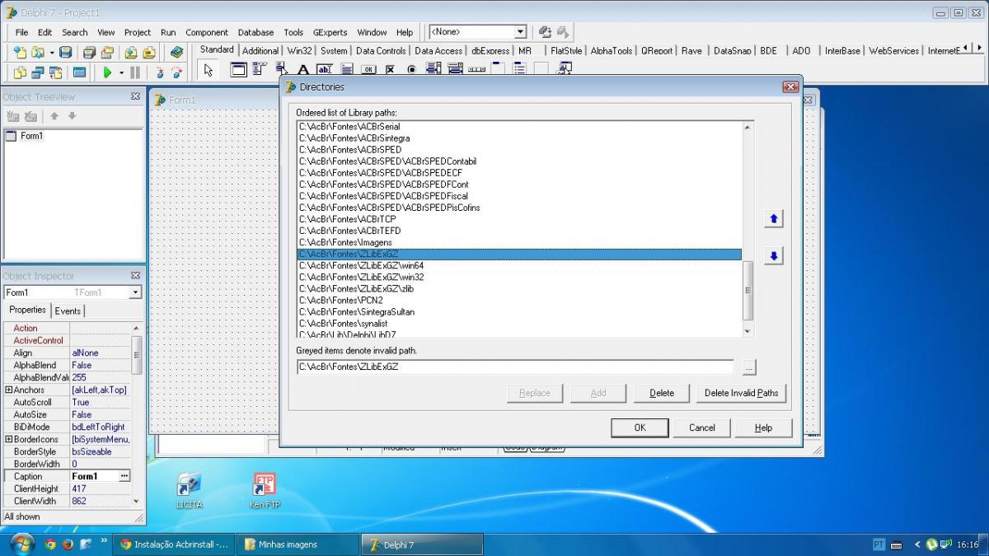Switch to the Events tab in Object Inspector
989x556 pixels.
[68, 311]
